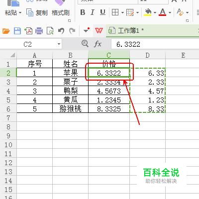Screen dimensions: 199x199
Task: Click the clear formatting eraser icon
Action: [x=180, y=12]
